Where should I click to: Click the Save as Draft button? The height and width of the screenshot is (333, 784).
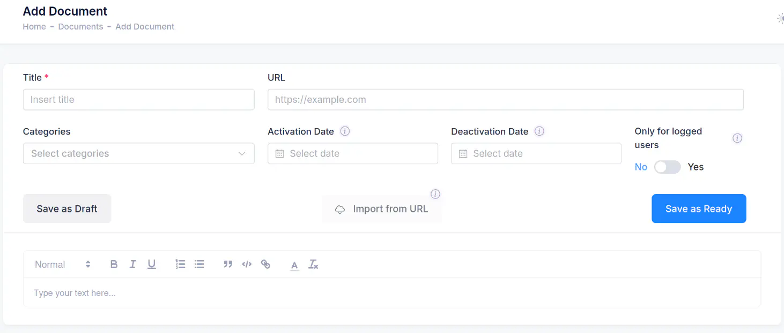67,209
